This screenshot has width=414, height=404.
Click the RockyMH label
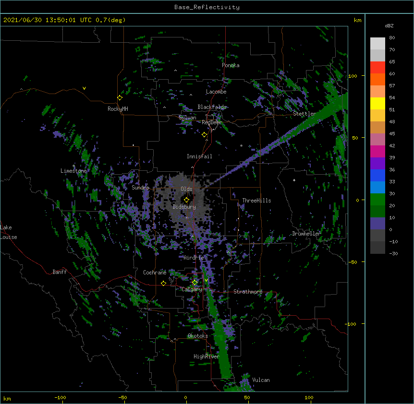(x=118, y=109)
